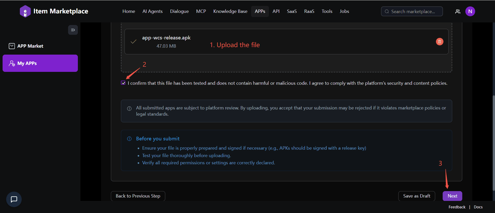Image resolution: width=495 pixels, height=213 pixels.
Task: Open the profile avatar labeled N
Action: (470, 11)
